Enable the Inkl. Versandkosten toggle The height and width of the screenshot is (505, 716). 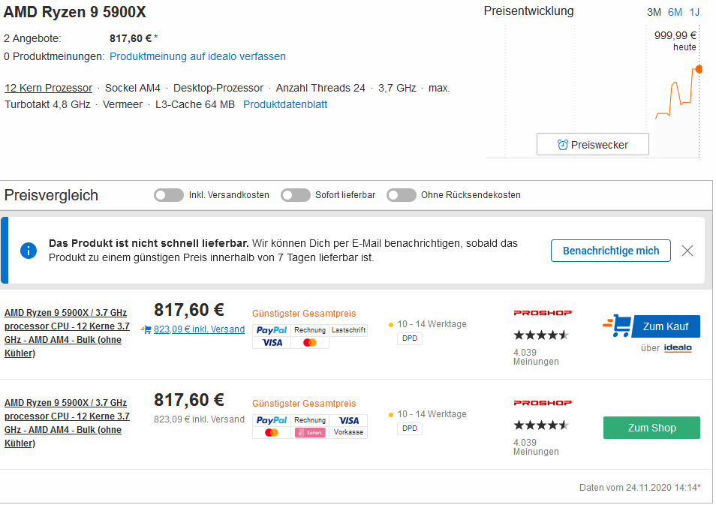[169, 195]
